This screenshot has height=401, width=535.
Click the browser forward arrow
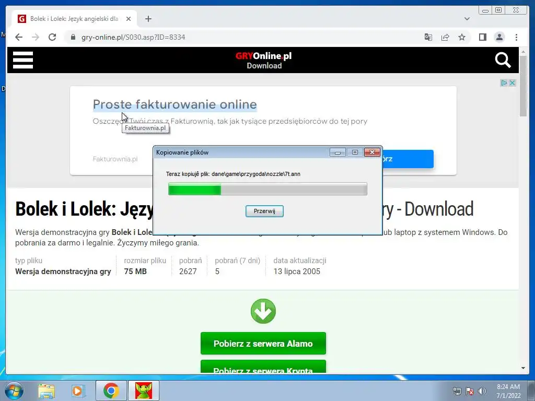click(x=36, y=37)
